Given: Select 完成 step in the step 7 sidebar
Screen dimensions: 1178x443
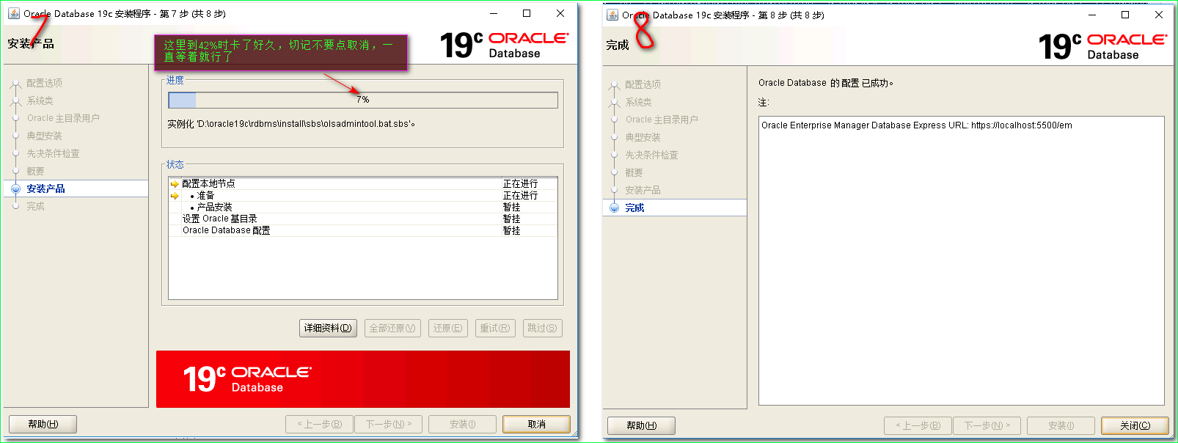Looking at the screenshot, I should [x=36, y=206].
